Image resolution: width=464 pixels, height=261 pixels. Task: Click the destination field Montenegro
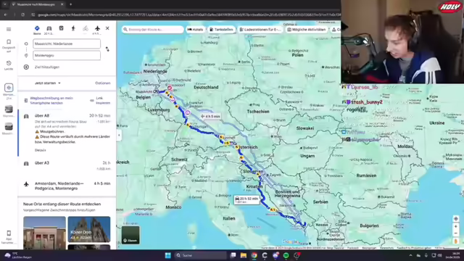point(67,55)
